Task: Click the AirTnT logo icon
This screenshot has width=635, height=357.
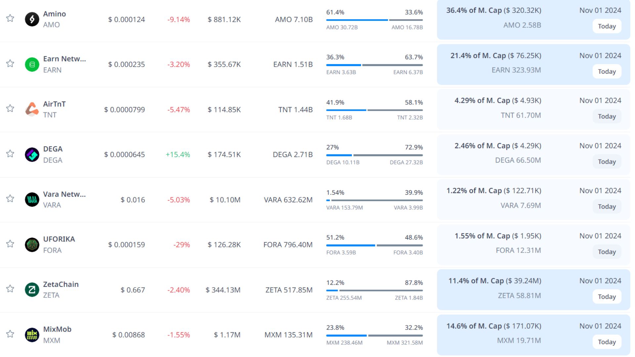Action: (x=32, y=109)
